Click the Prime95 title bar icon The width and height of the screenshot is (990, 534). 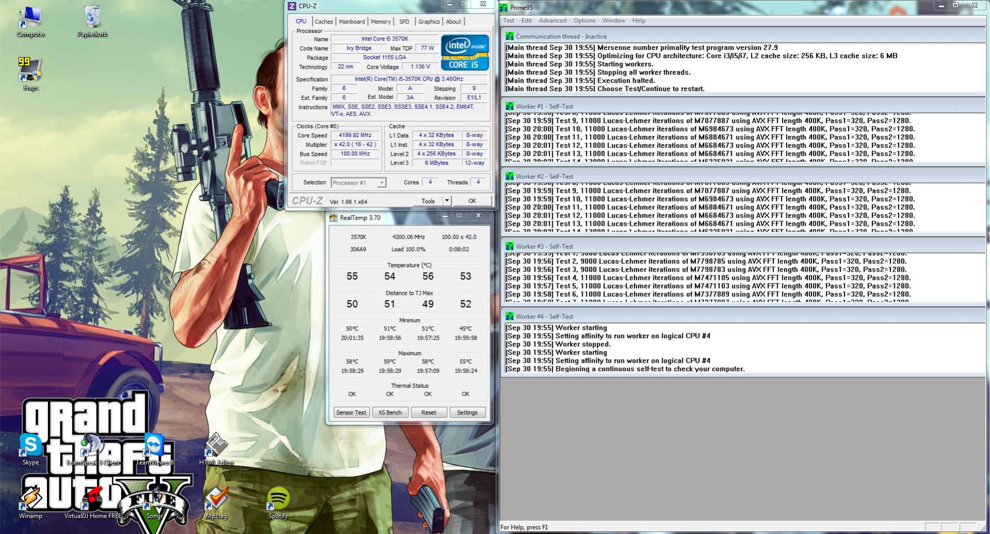503,7
